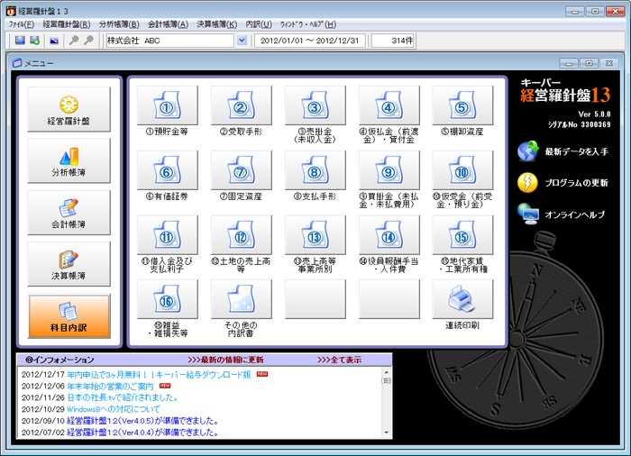Viewport: 631px width, 456px height.
Task: Open the 会計帳簿(A) menu
Action: (168, 24)
